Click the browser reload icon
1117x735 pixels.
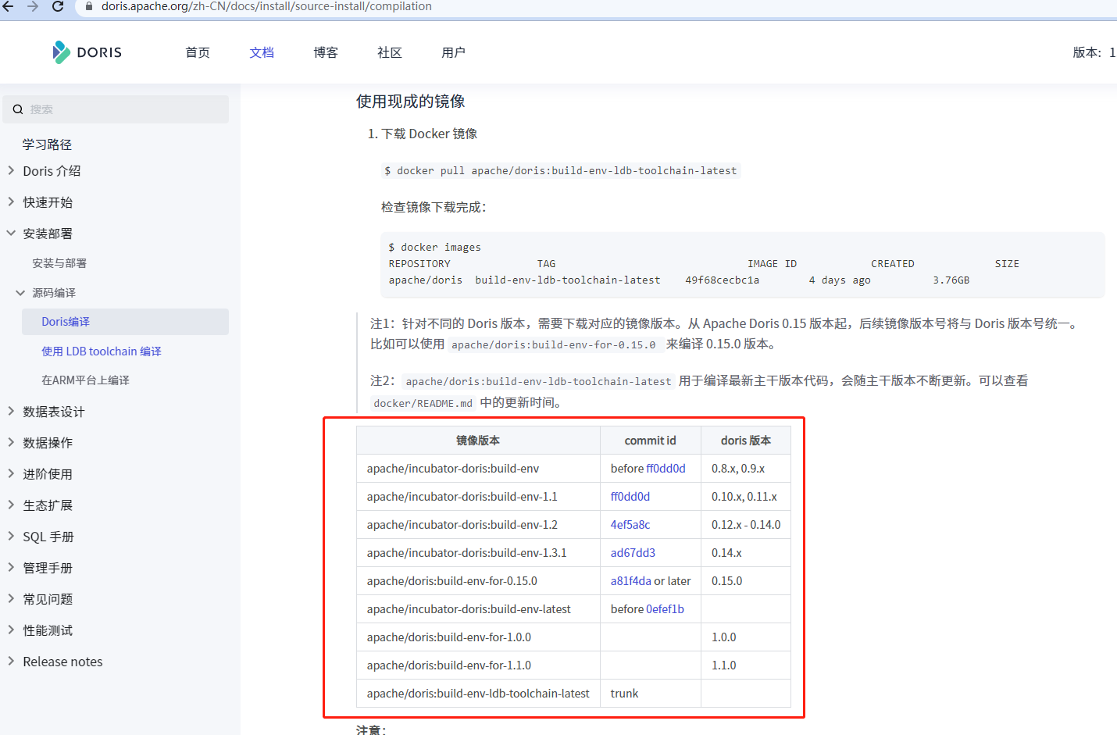58,6
